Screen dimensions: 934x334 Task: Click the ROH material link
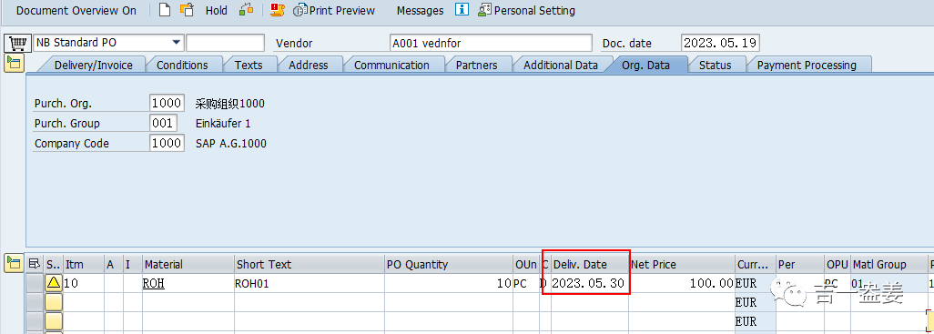tap(154, 284)
